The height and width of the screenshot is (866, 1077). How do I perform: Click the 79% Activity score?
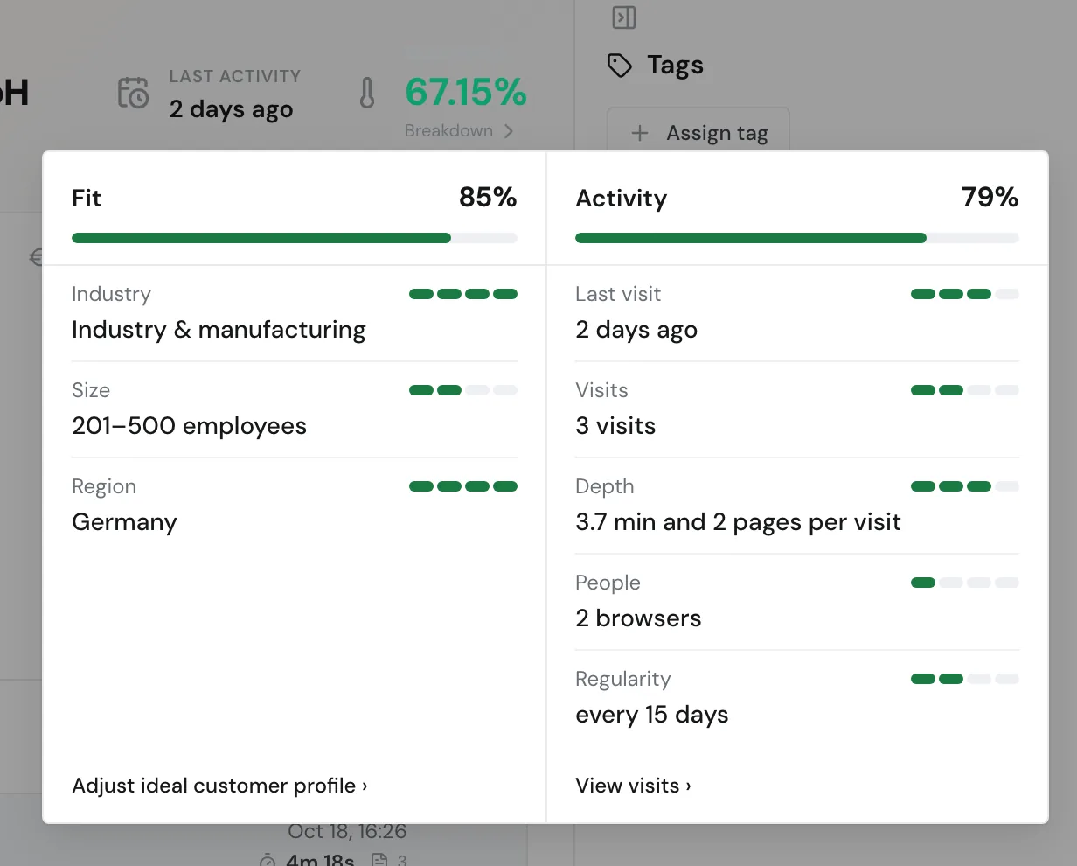pos(990,198)
